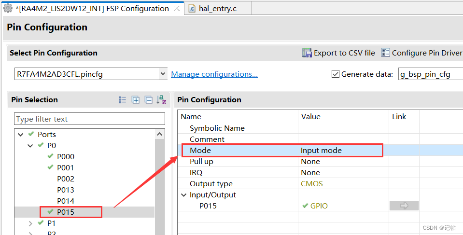Click the Collapse All icon in Pin Selection

149,100
